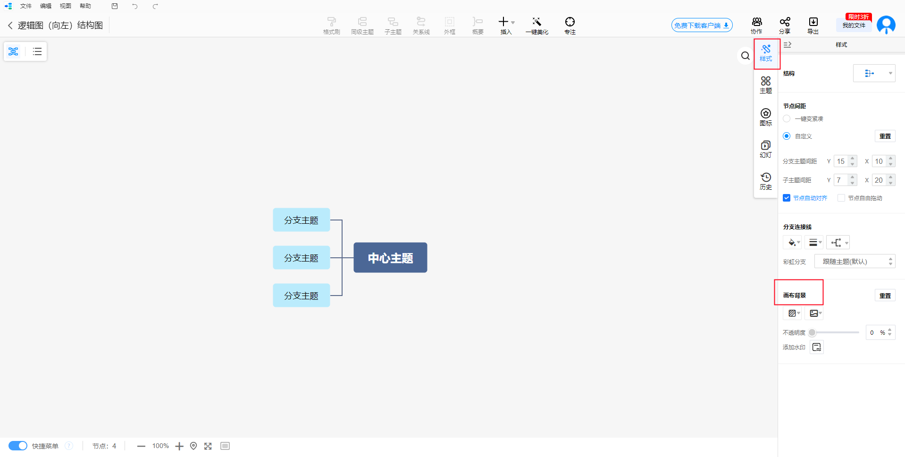Toggle the 快捷菜单 switch
This screenshot has width=905, height=457.
point(18,446)
